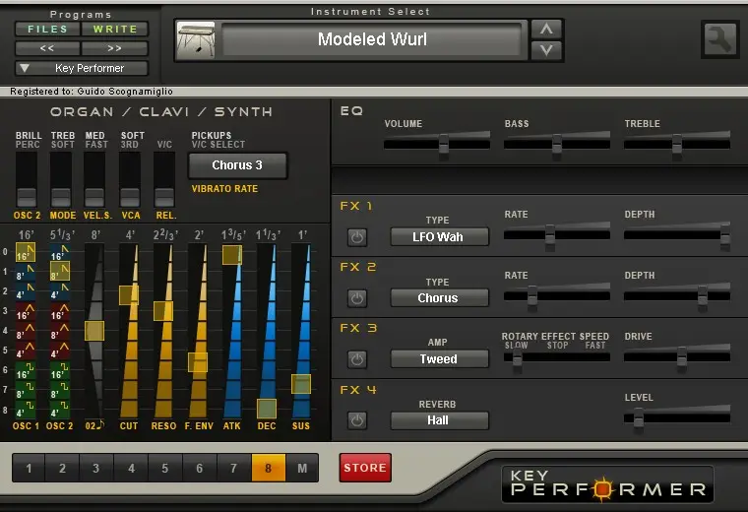Select OSC 1 triangle 8' waveform
The width and height of the screenshot is (748, 512).
coord(26,331)
